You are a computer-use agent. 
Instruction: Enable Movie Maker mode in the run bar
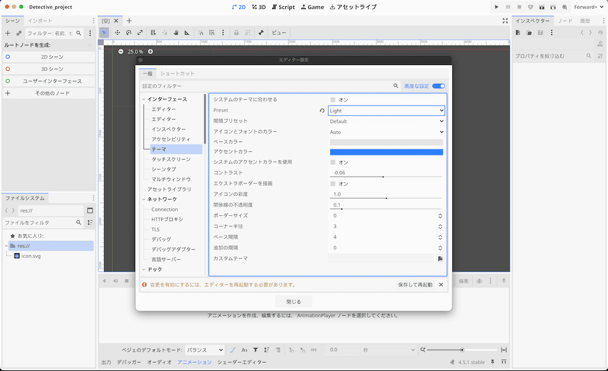564,7
